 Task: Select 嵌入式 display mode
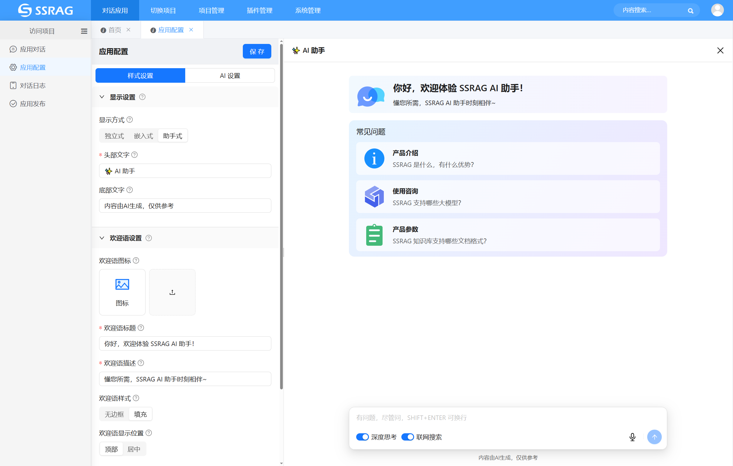point(144,136)
